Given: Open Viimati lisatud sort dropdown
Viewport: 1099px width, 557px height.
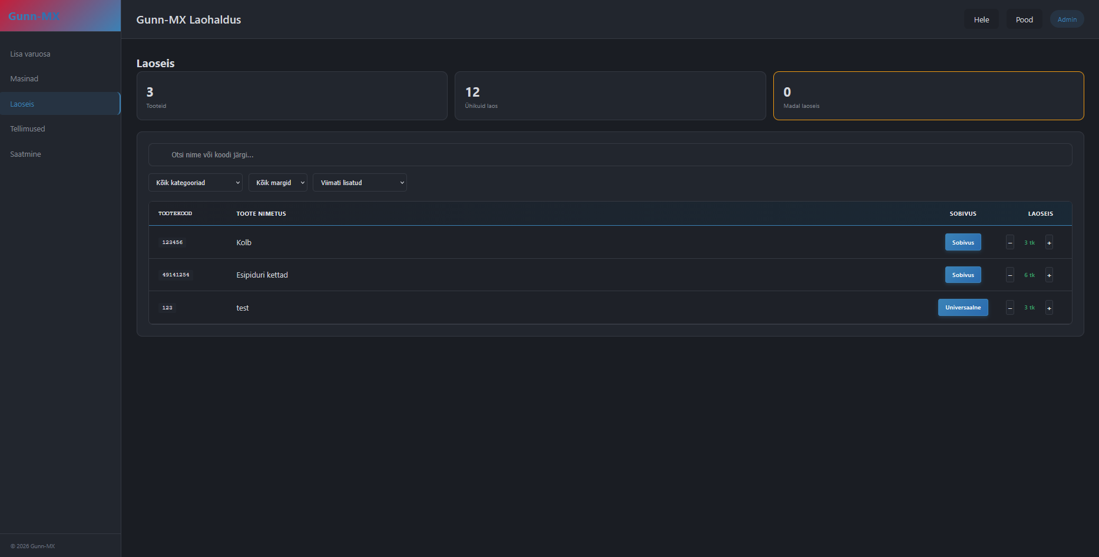Looking at the screenshot, I should tap(359, 183).
